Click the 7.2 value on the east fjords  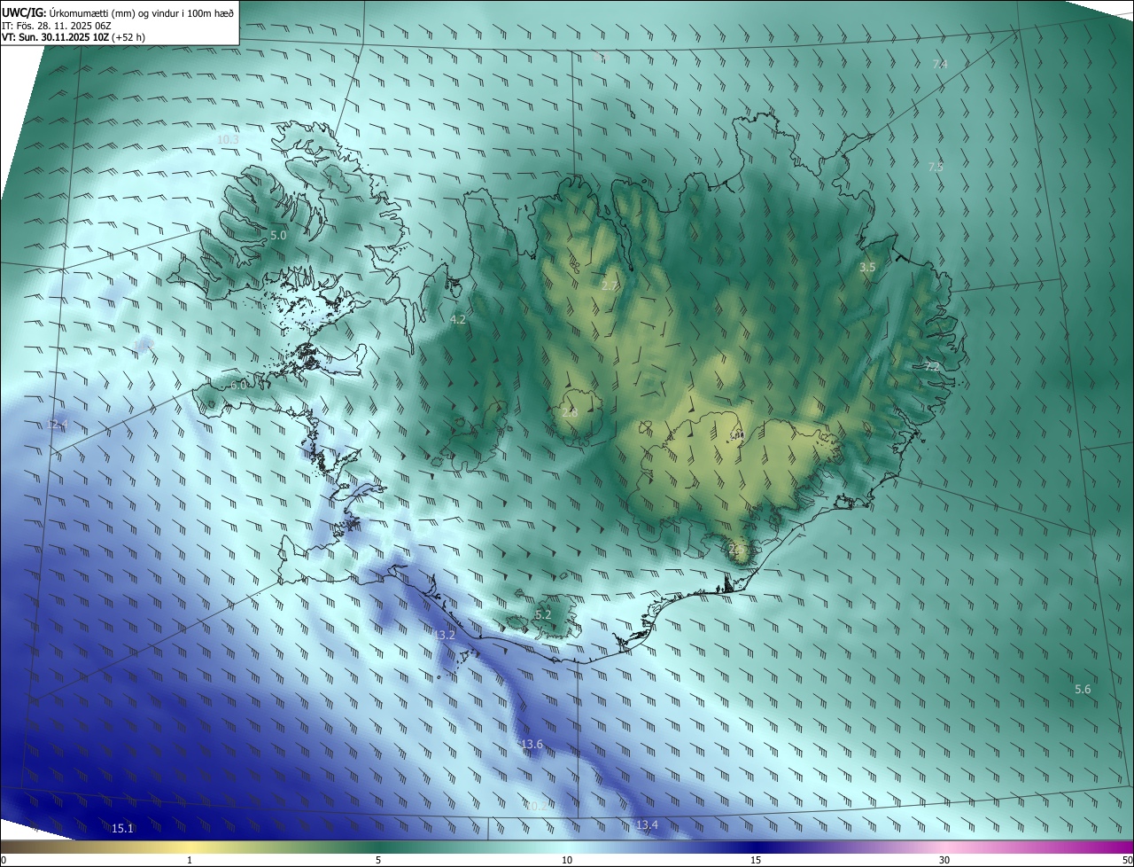click(x=931, y=366)
